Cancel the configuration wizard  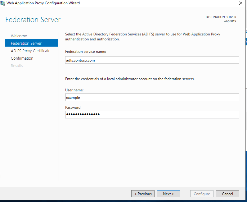(227, 194)
